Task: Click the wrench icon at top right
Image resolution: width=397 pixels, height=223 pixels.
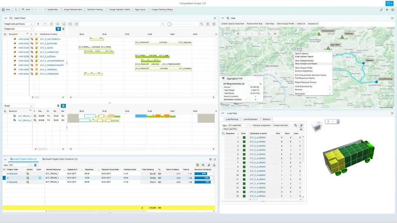Action: [382, 9]
